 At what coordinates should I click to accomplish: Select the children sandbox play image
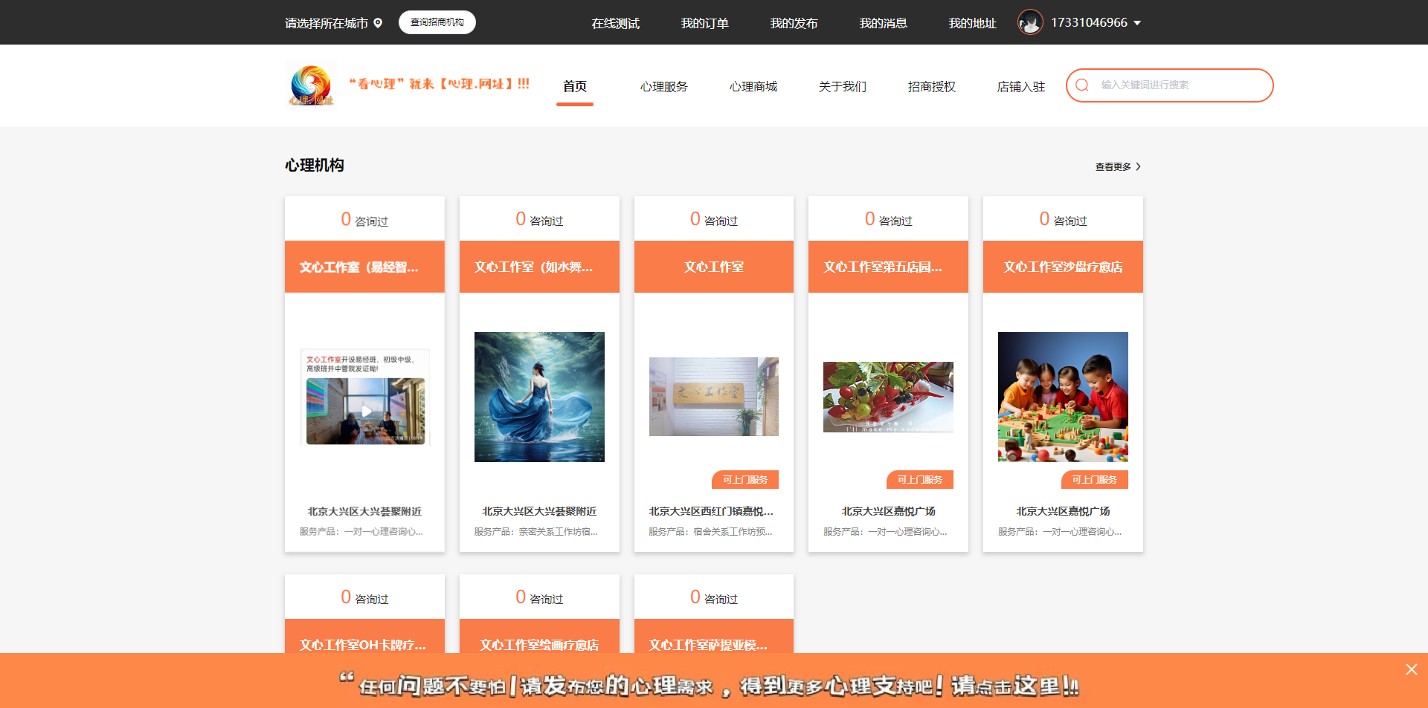(x=1063, y=397)
